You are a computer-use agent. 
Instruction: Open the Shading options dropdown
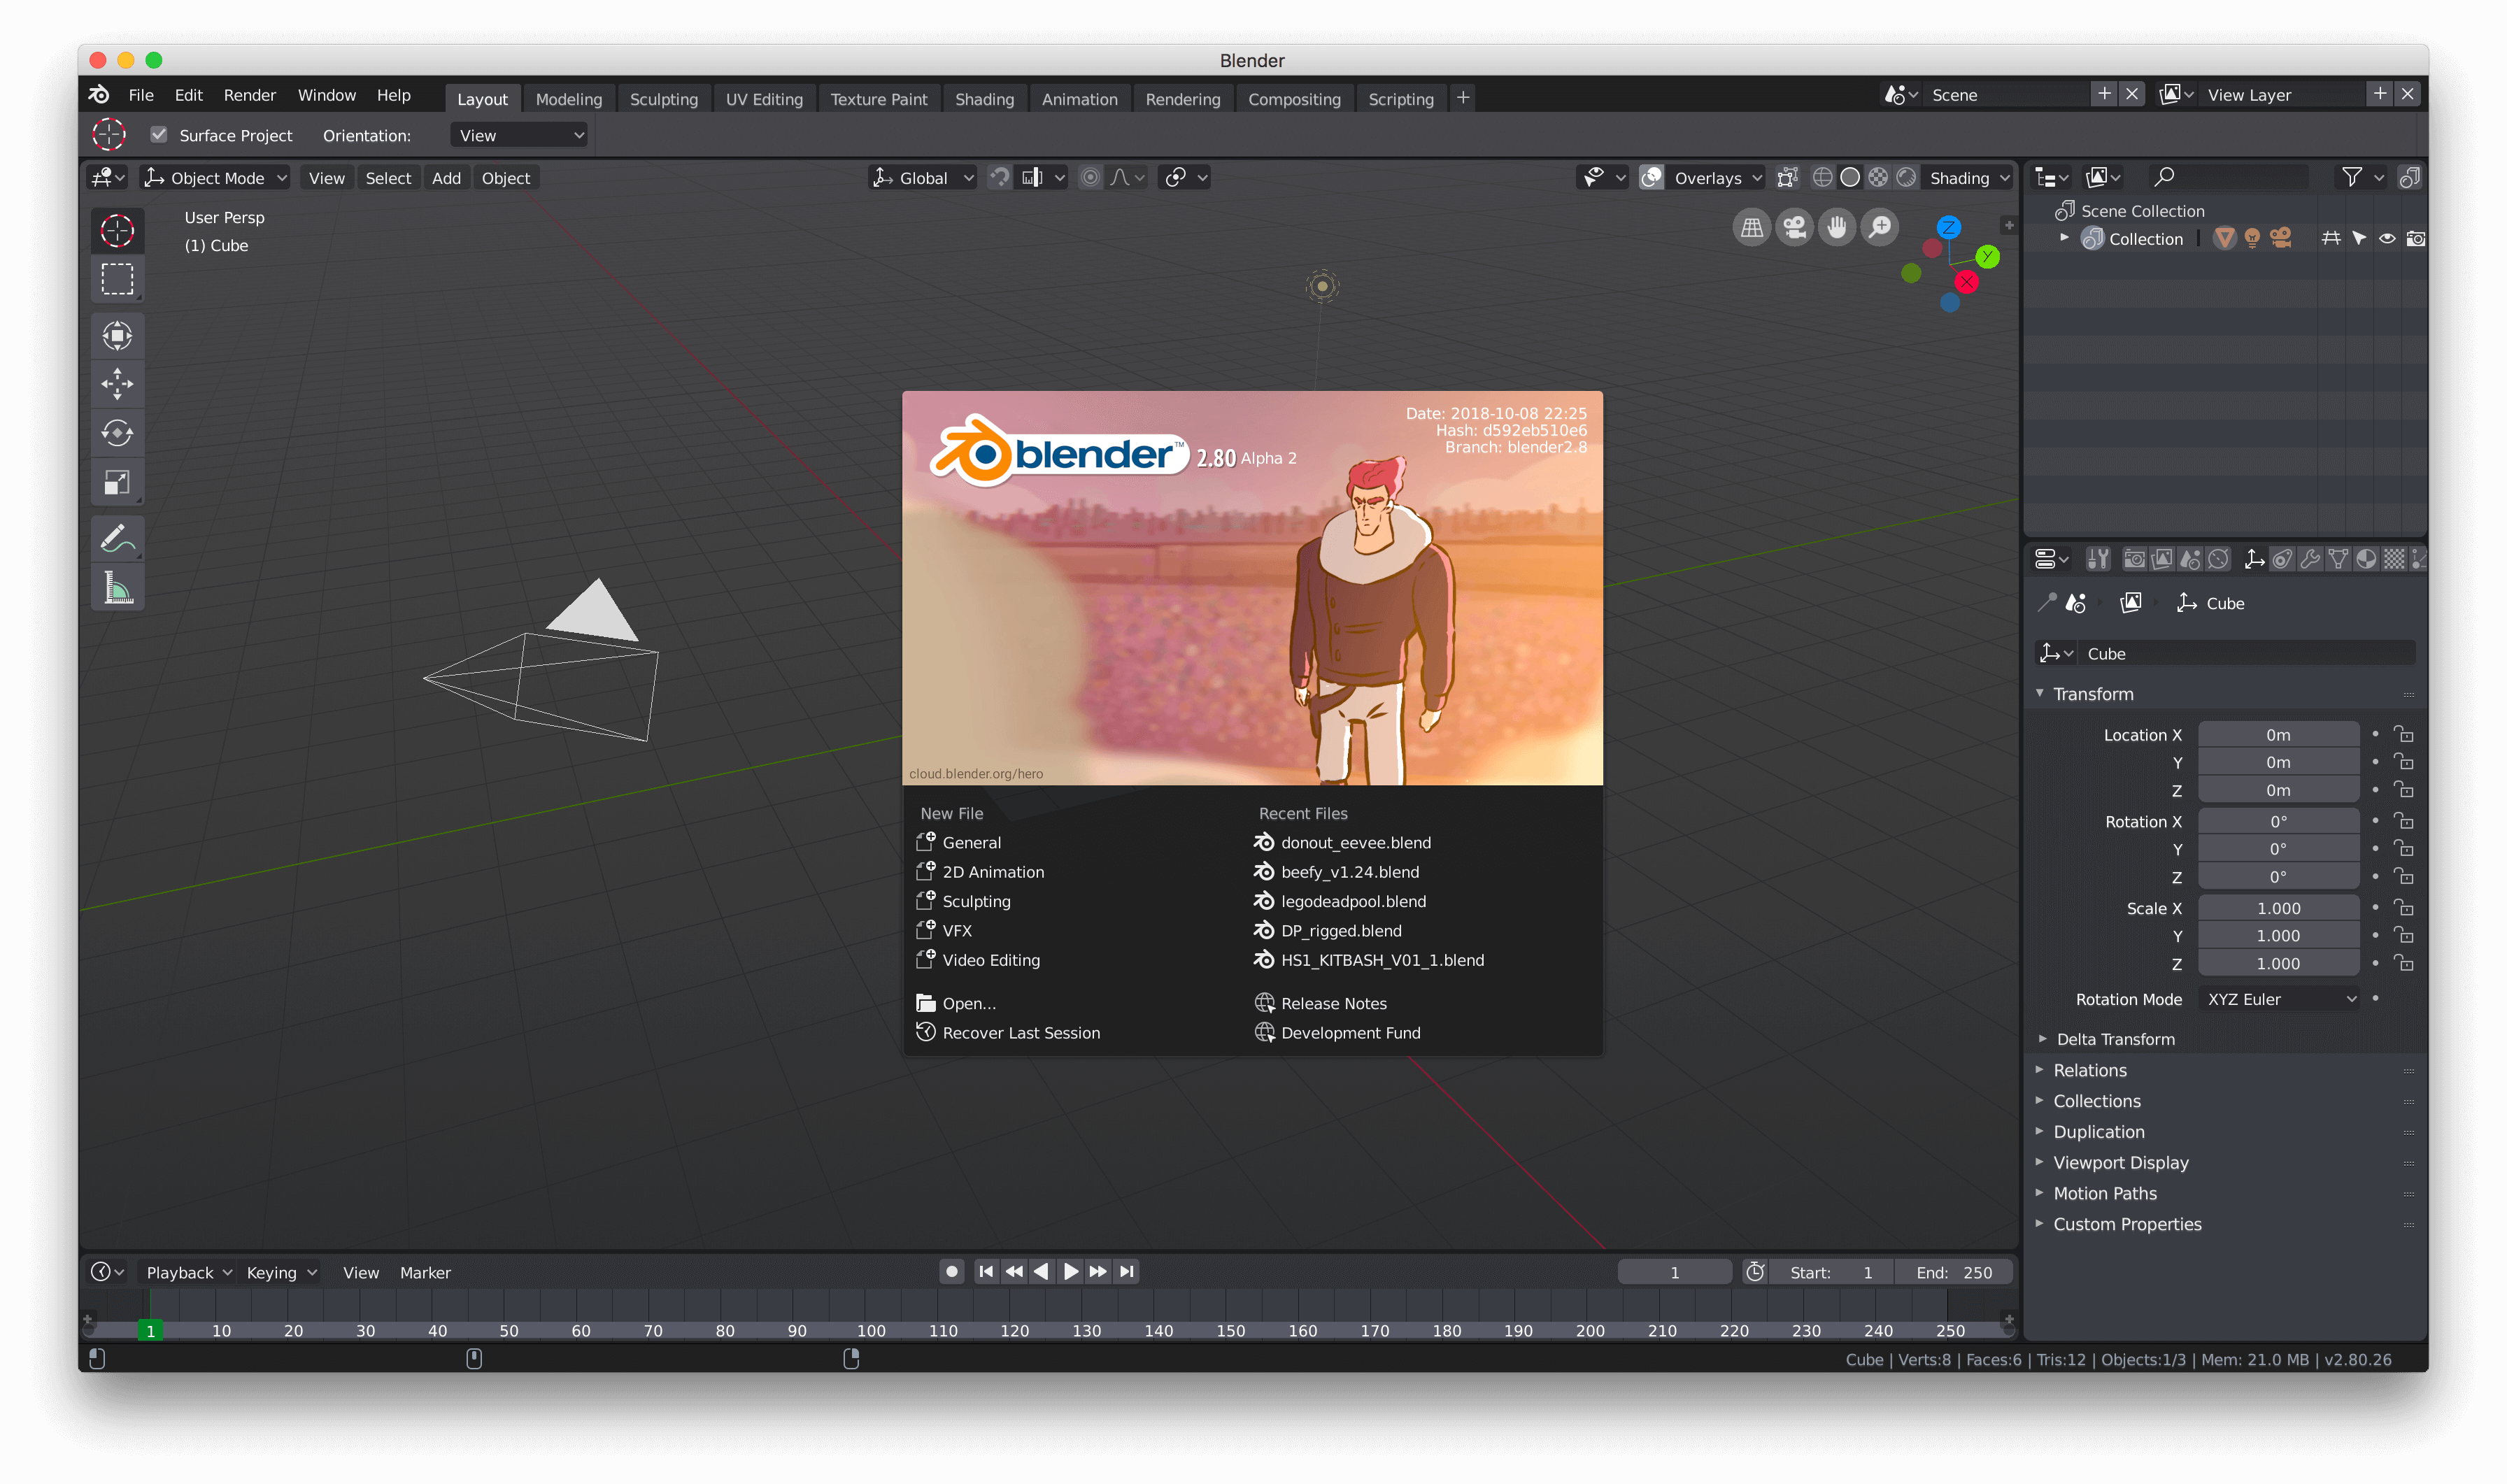click(1968, 178)
